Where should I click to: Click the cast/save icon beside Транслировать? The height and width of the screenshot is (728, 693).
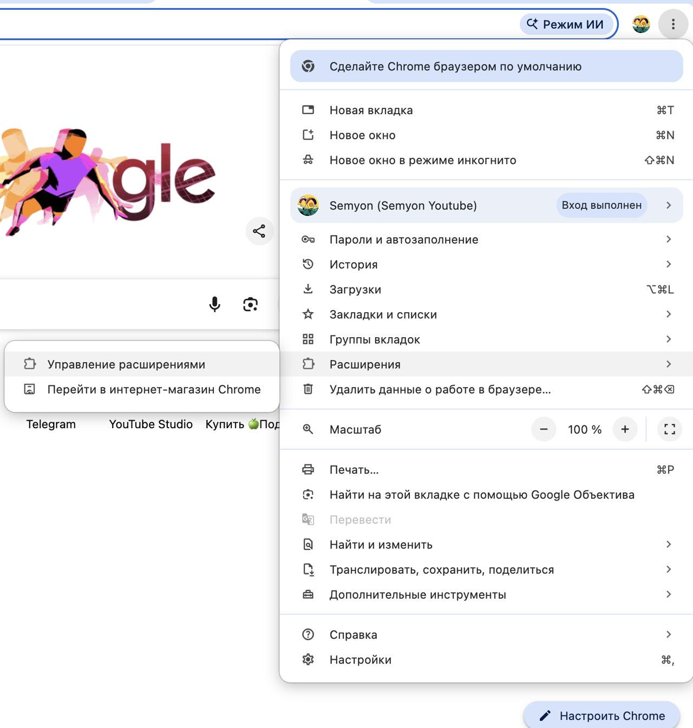308,569
